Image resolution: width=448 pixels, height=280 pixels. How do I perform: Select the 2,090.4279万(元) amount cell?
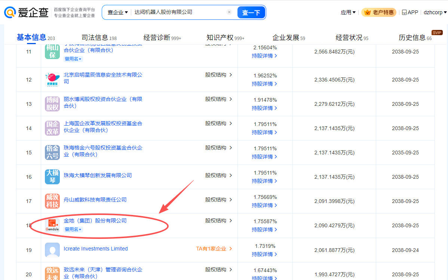coord(334,225)
